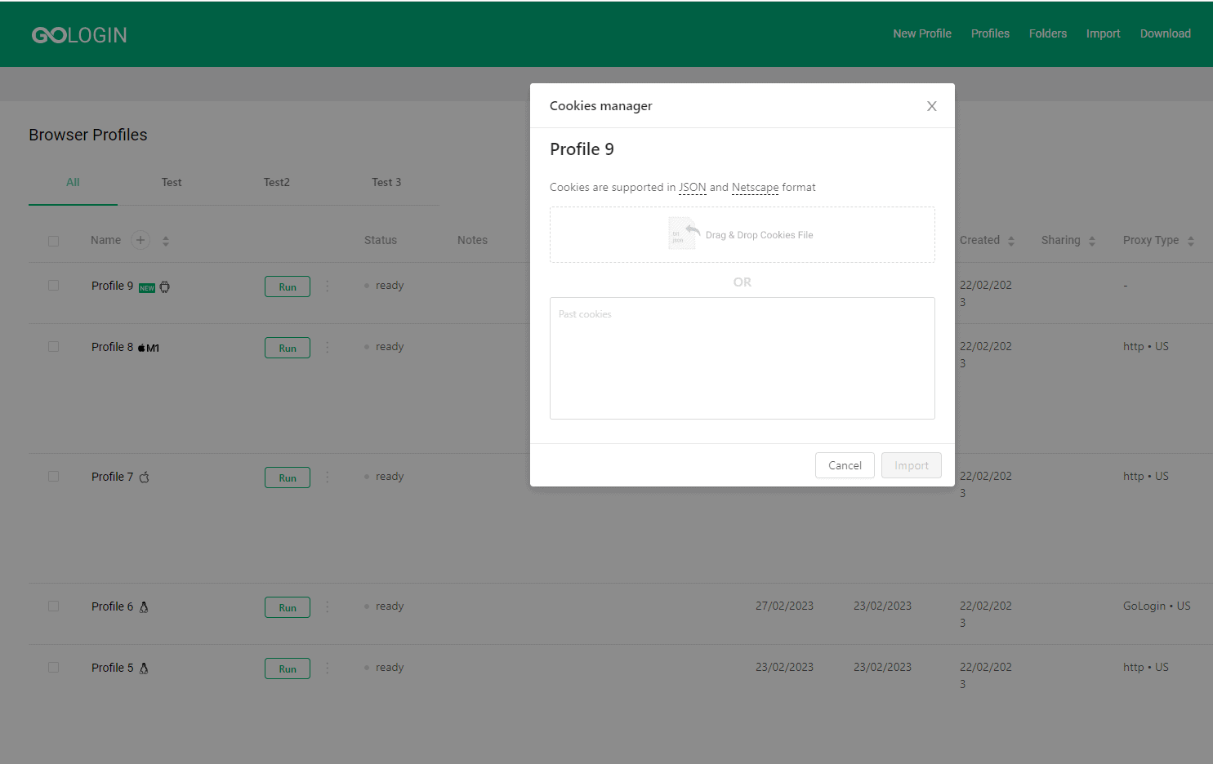This screenshot has width=1213, height=764.
Task: Click the add column plus icon next to Name
Action: [x=140, y=240]
